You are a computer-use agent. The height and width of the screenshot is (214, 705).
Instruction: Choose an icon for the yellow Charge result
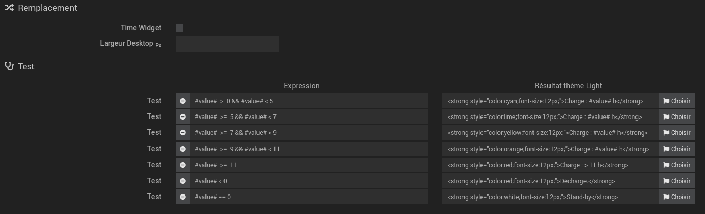677,132
